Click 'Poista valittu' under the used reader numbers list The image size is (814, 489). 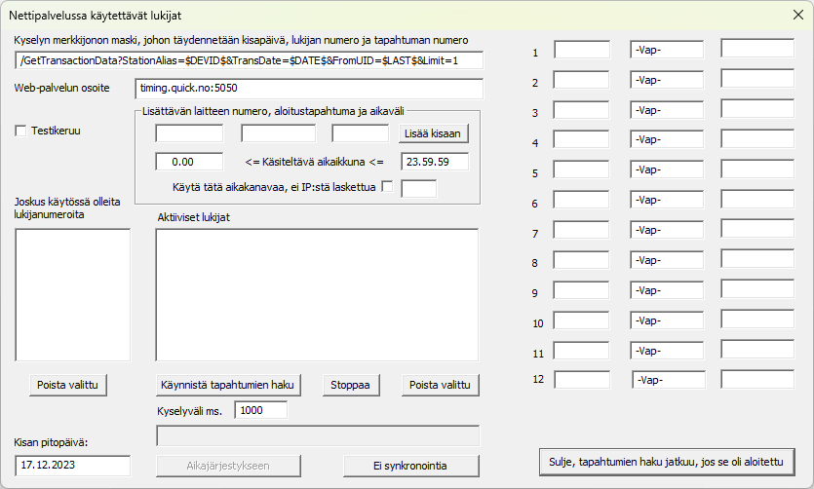coord(68,385)
